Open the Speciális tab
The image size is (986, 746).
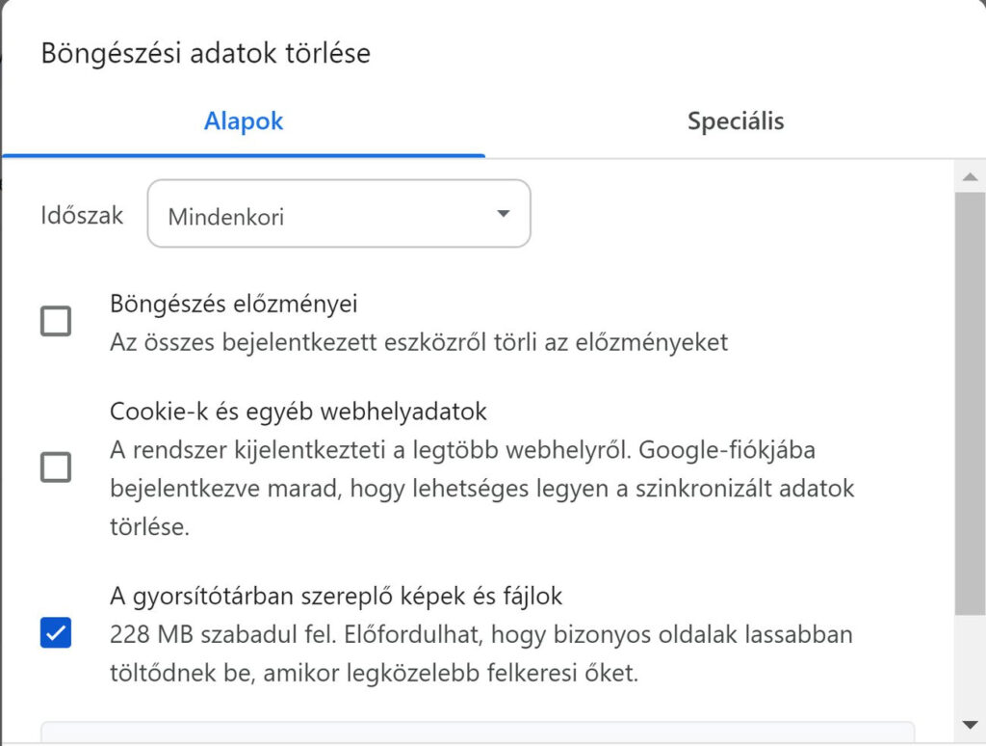[735, 122]
